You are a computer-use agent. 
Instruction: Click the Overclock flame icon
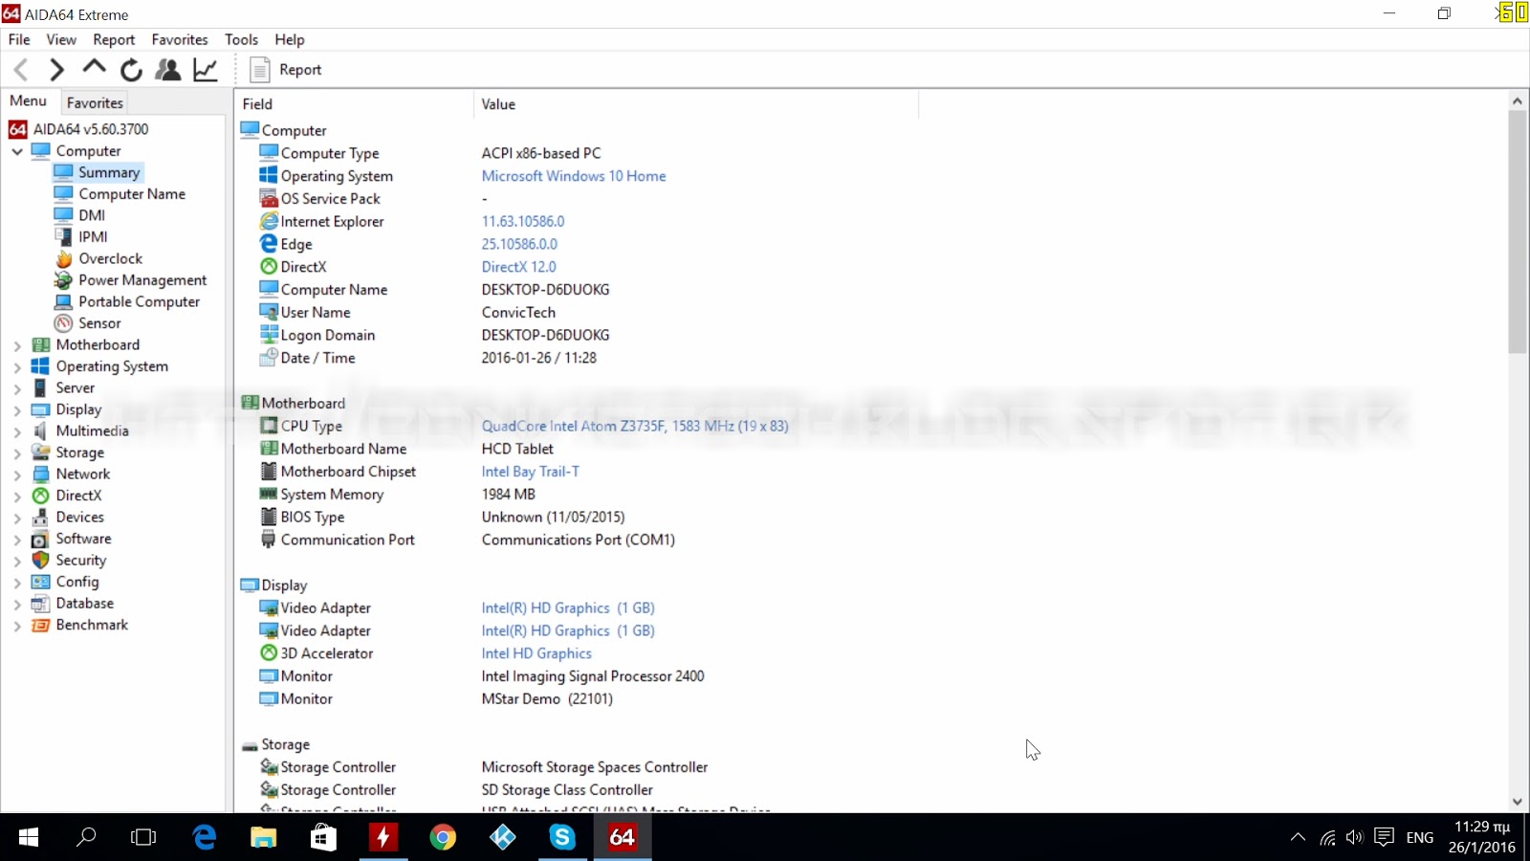coord(63,258)
